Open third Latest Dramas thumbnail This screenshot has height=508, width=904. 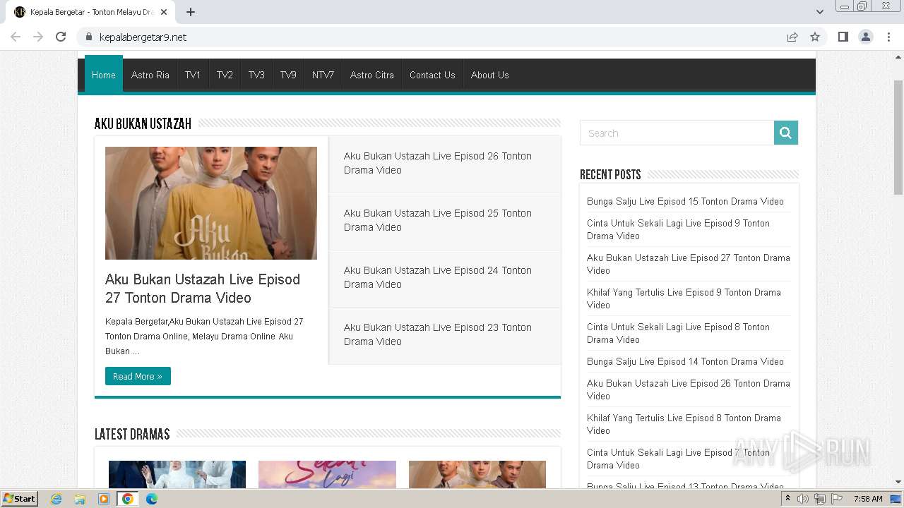(477, 474)
